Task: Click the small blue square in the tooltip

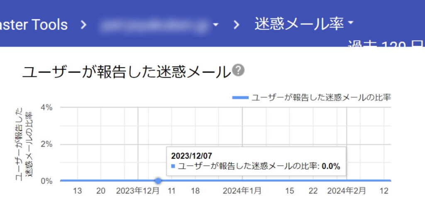Action: 173,166
